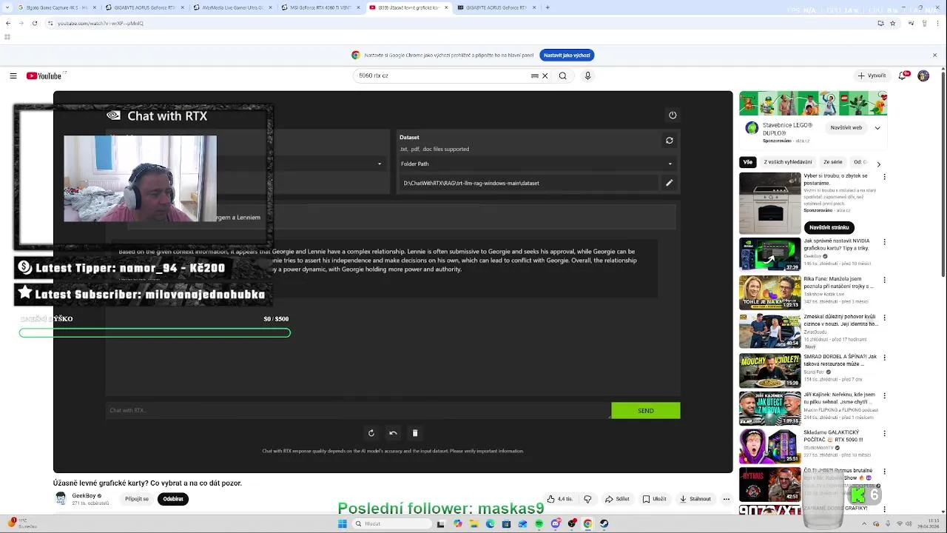Open the GeekBoy channel name link
This screenshot has width=947, height=533.
pyautogui.click(x=84, y=495)
